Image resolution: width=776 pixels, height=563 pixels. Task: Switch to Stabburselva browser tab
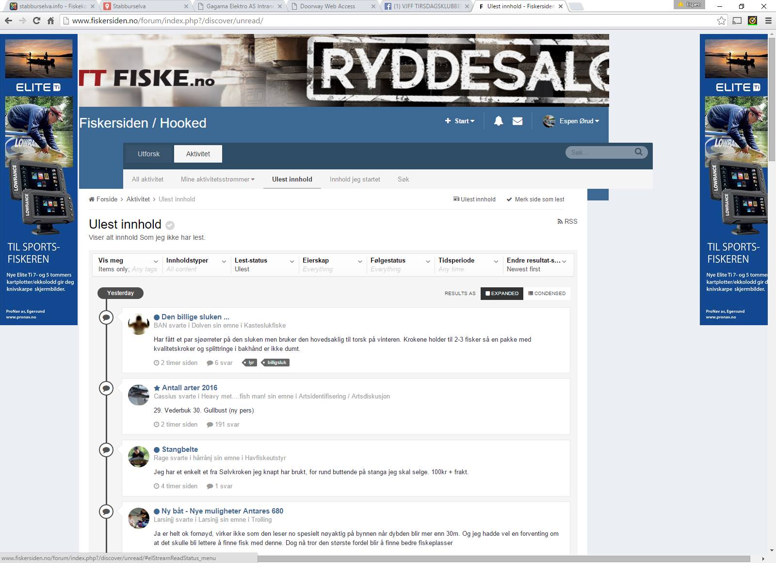coord(145,6)
